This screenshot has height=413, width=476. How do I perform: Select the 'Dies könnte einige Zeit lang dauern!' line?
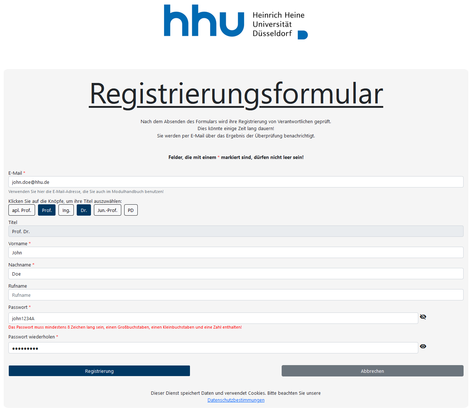[236, 129]
